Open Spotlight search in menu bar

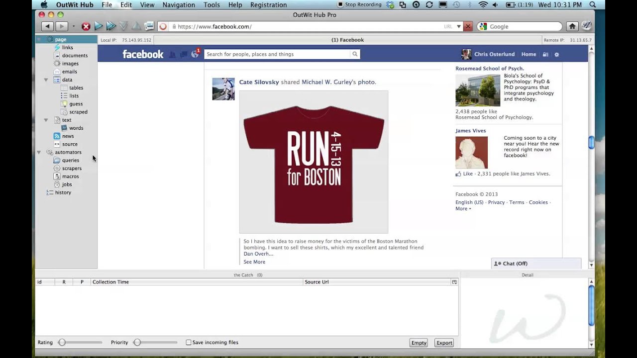coord(592,5)
